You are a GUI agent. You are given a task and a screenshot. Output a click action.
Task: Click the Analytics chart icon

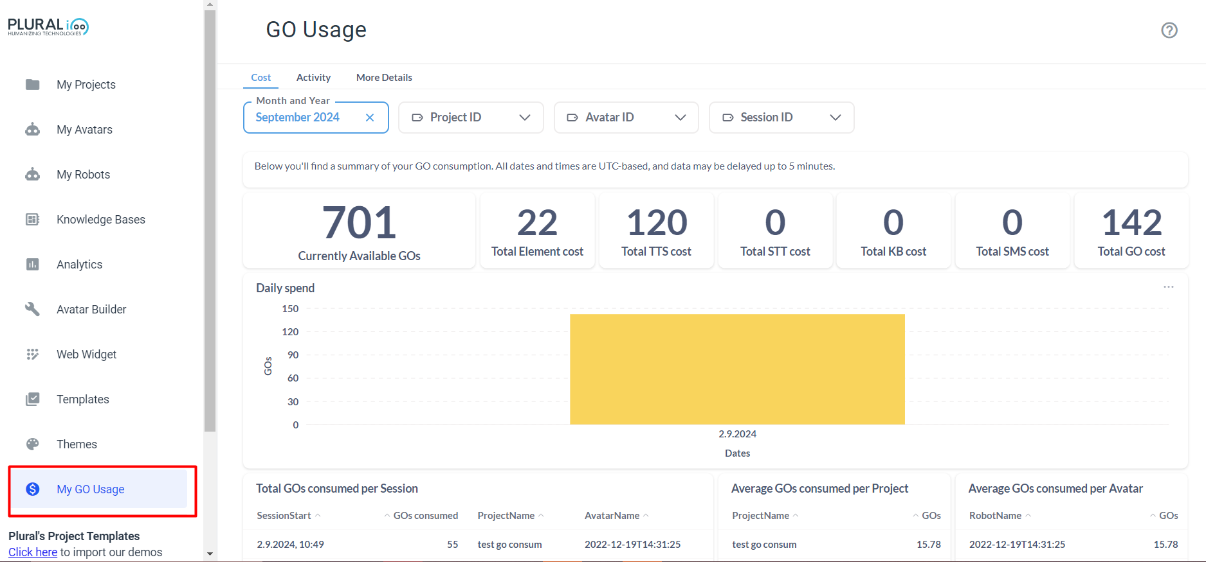click(33, 264)
